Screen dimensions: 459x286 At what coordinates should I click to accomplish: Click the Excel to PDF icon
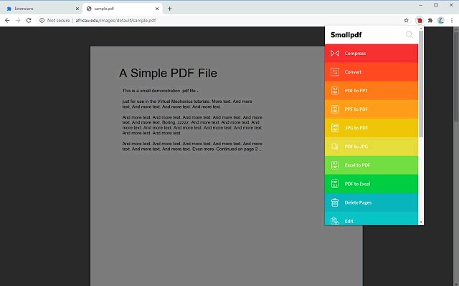(335, 165)
